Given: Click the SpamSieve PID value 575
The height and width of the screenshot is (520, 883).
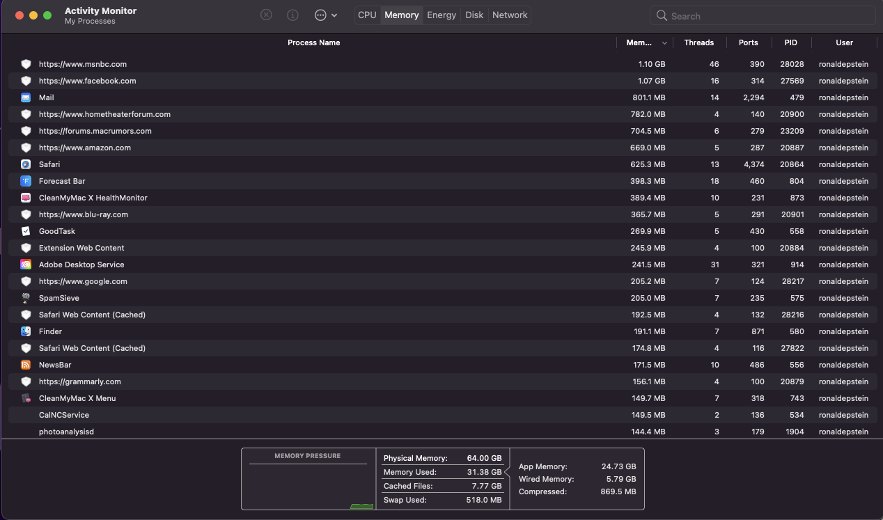Looking at the screenshot, I should click(797, 298).
